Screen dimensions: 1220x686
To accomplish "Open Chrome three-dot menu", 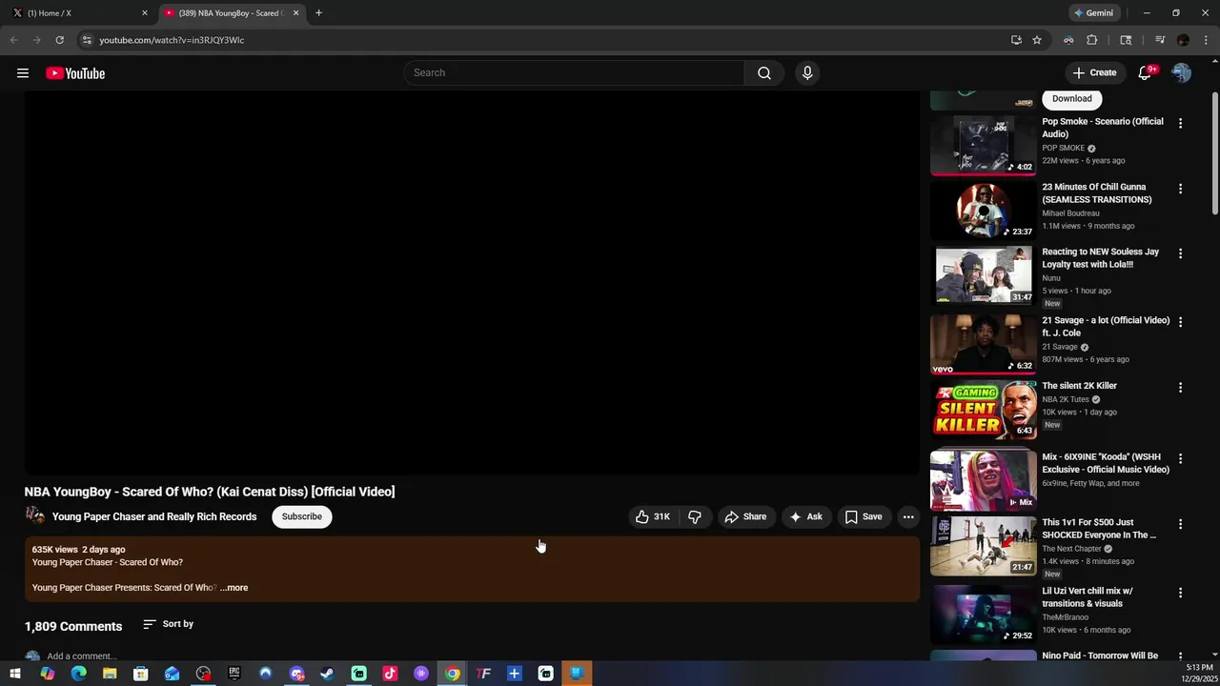I will (x=1206, y=40).
